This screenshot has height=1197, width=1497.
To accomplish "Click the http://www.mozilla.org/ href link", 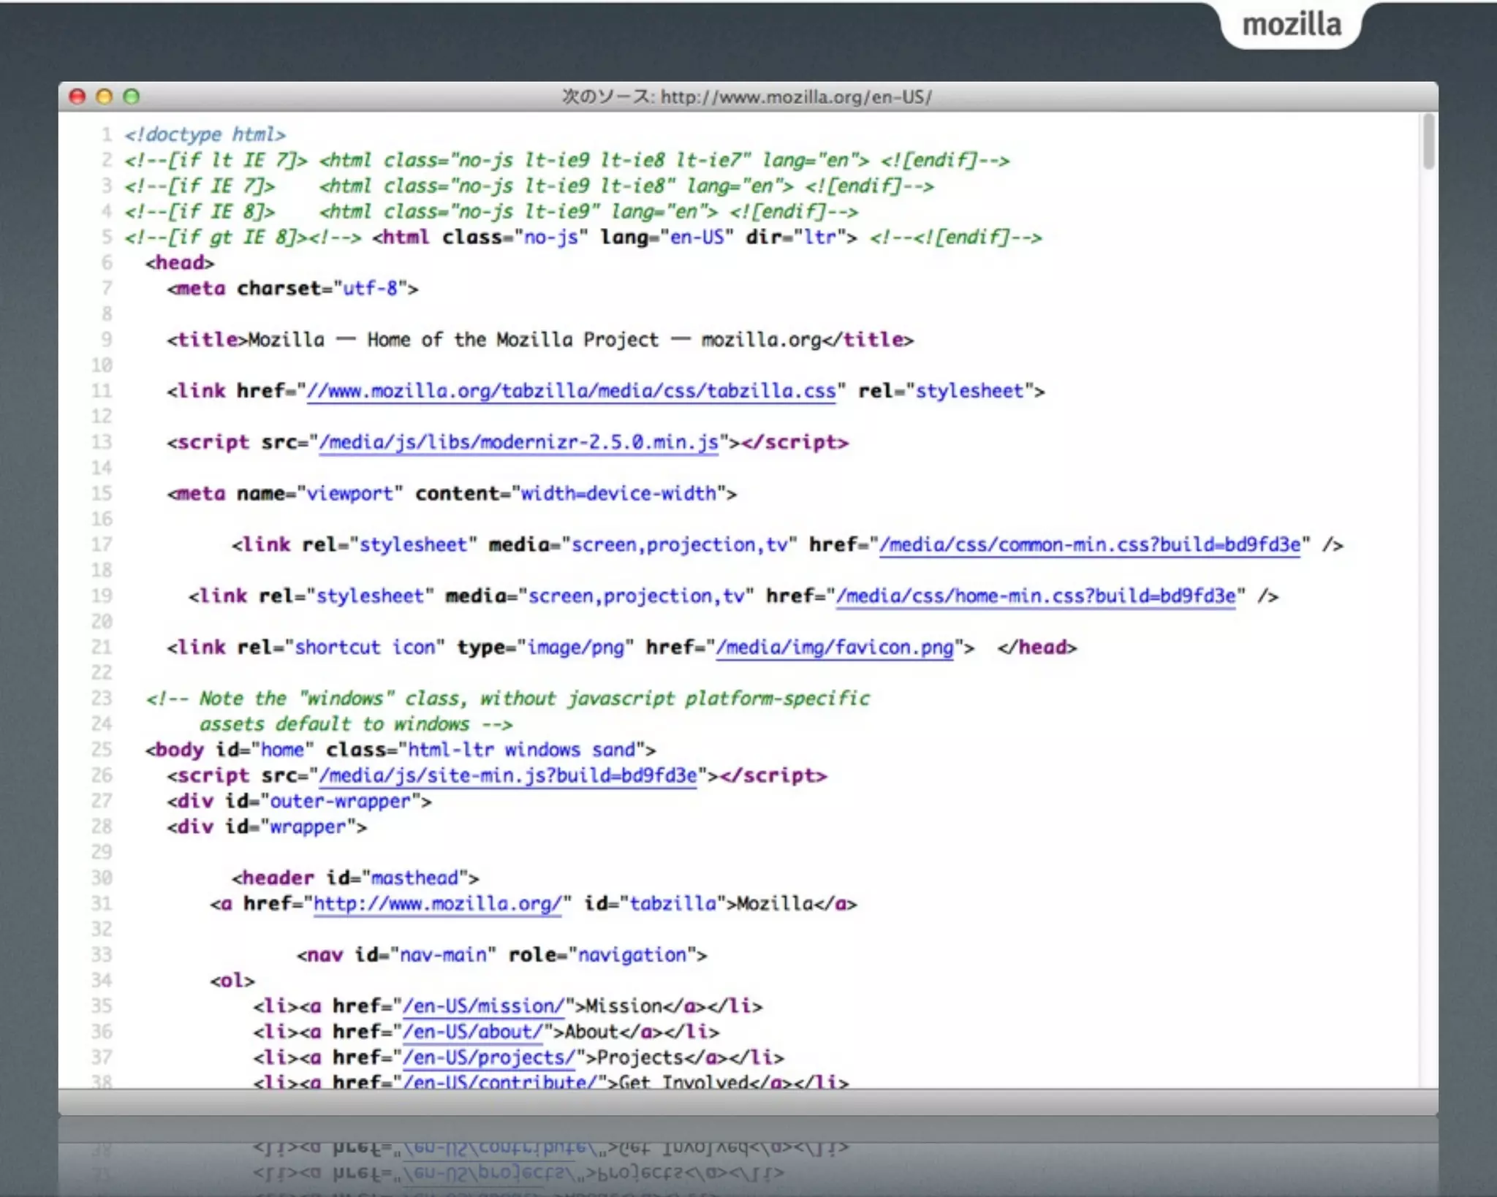I will 437,903.
